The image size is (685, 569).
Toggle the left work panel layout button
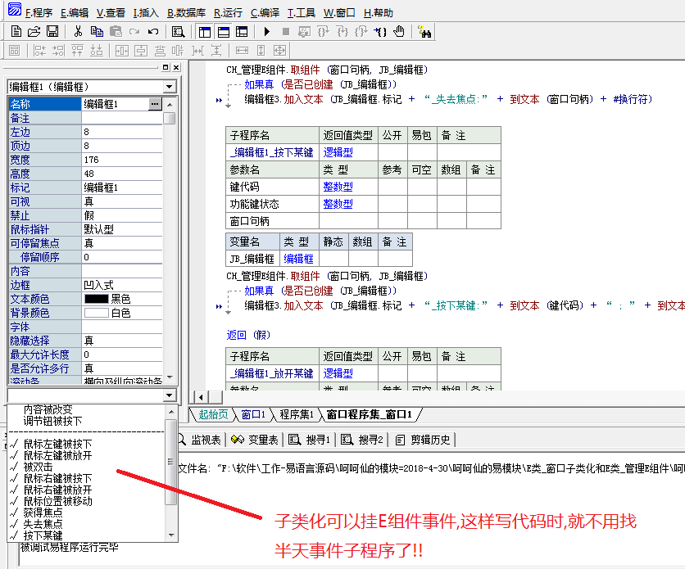[205, 31]
